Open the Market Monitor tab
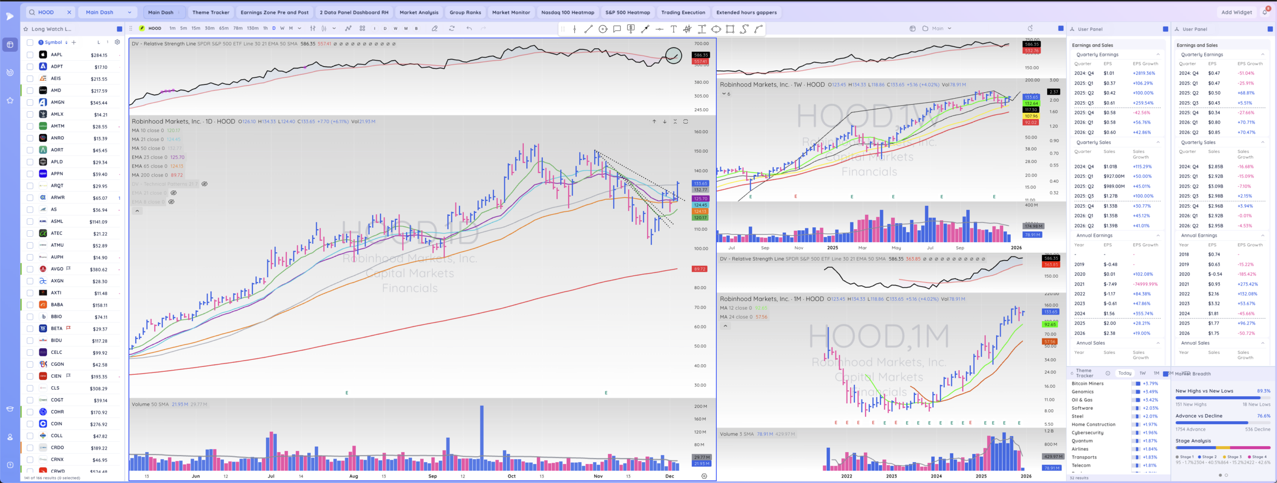Image resolution: width=1277 pixels, height=483 pixels. pyautogui.click(x=511, y=12)
